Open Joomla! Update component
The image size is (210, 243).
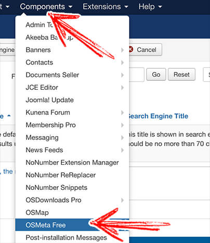(x=72, y=100)
